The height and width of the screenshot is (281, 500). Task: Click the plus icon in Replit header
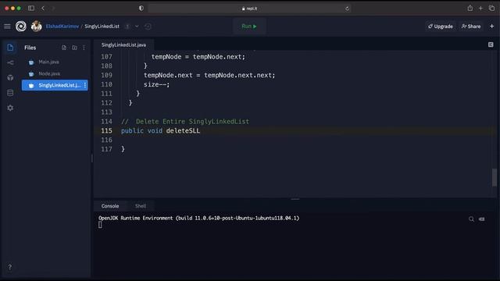[491, 27]
